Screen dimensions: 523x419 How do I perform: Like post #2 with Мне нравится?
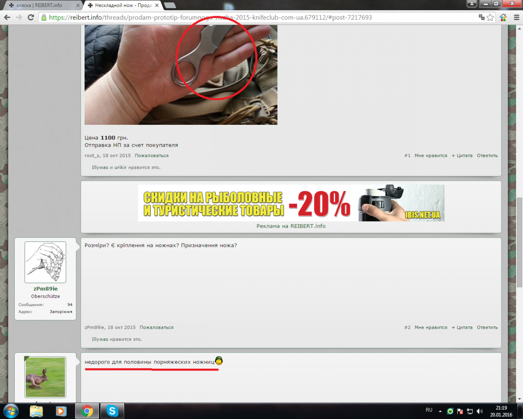(x=431, y=327)
